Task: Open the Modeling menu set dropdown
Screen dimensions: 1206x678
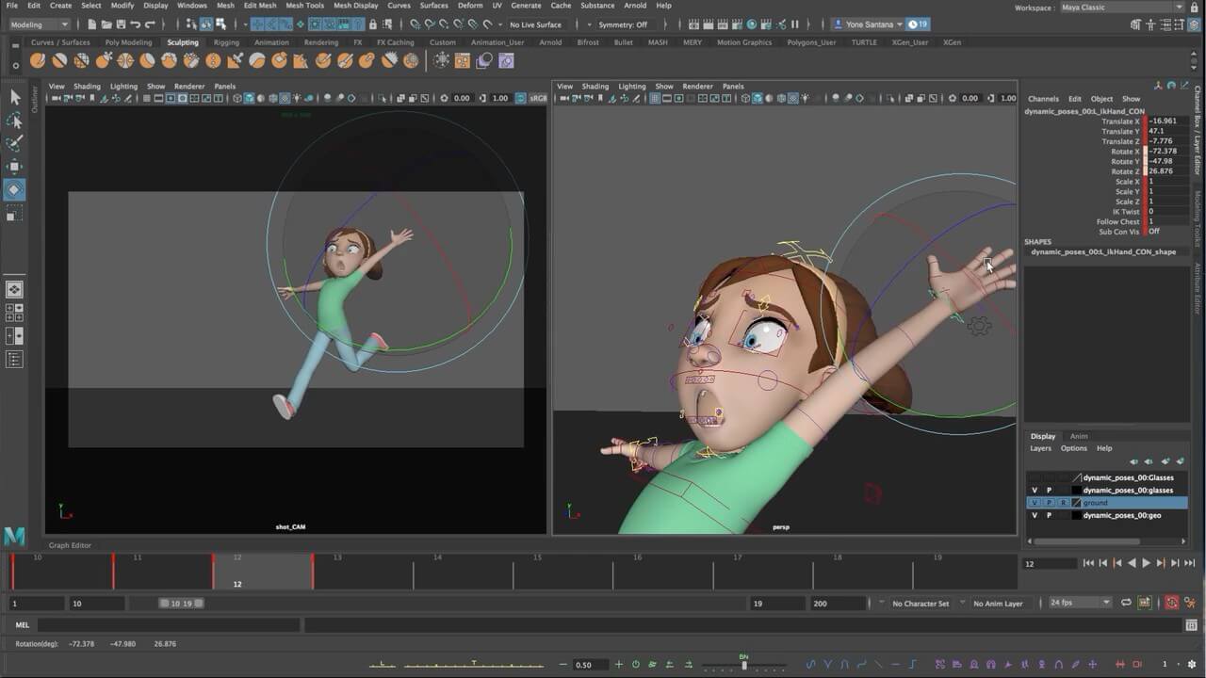Action: [x=40, y=24]
